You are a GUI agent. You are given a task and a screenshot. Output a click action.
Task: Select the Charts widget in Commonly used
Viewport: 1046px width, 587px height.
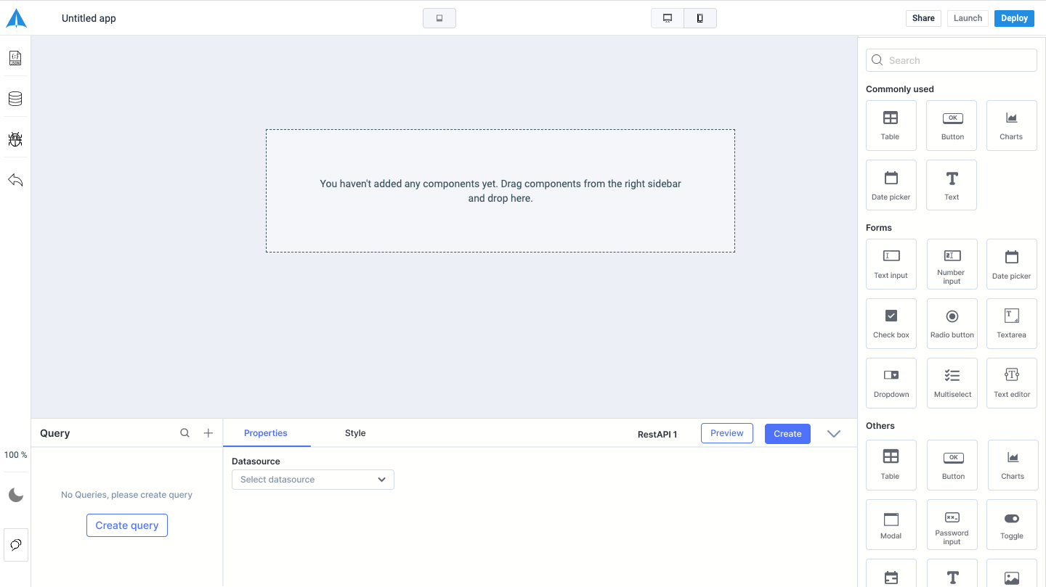(1011, 125)
